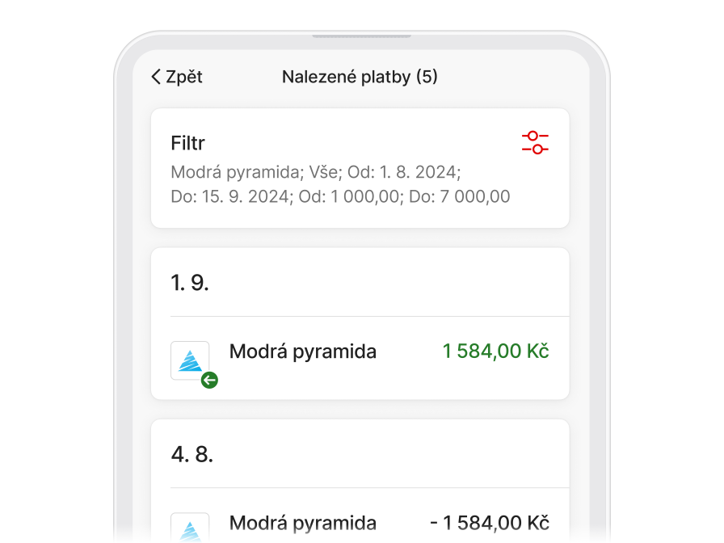Tap the back chevron arrow
Viewport: 724px width, 543px height.
pos(156,77)
